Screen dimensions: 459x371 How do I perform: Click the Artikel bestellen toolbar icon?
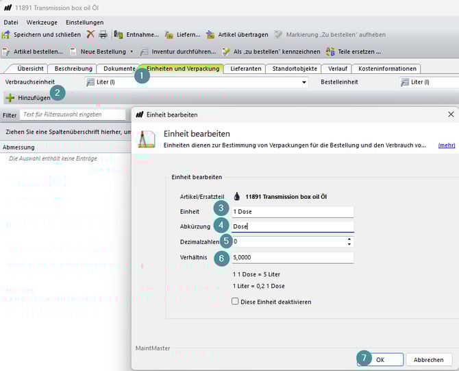coord(6,51)
